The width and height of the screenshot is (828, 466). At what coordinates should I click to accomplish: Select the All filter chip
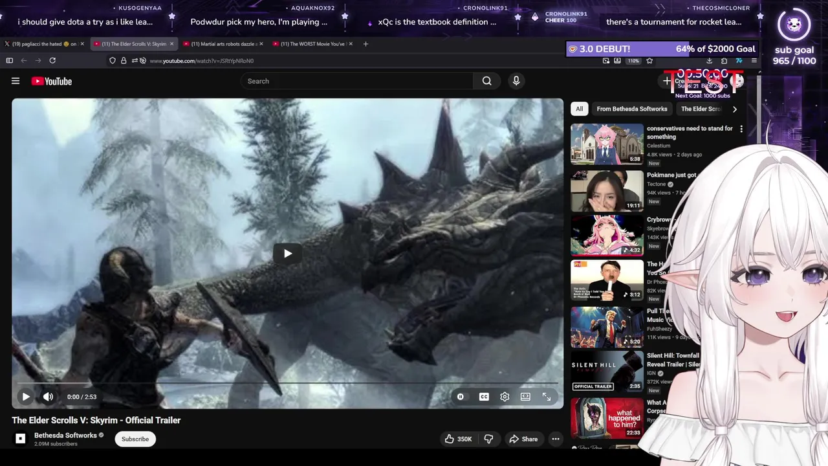[579, 109]
